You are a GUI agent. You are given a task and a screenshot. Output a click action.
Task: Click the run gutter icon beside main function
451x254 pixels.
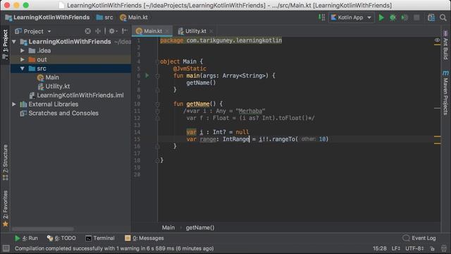[147, 75]
